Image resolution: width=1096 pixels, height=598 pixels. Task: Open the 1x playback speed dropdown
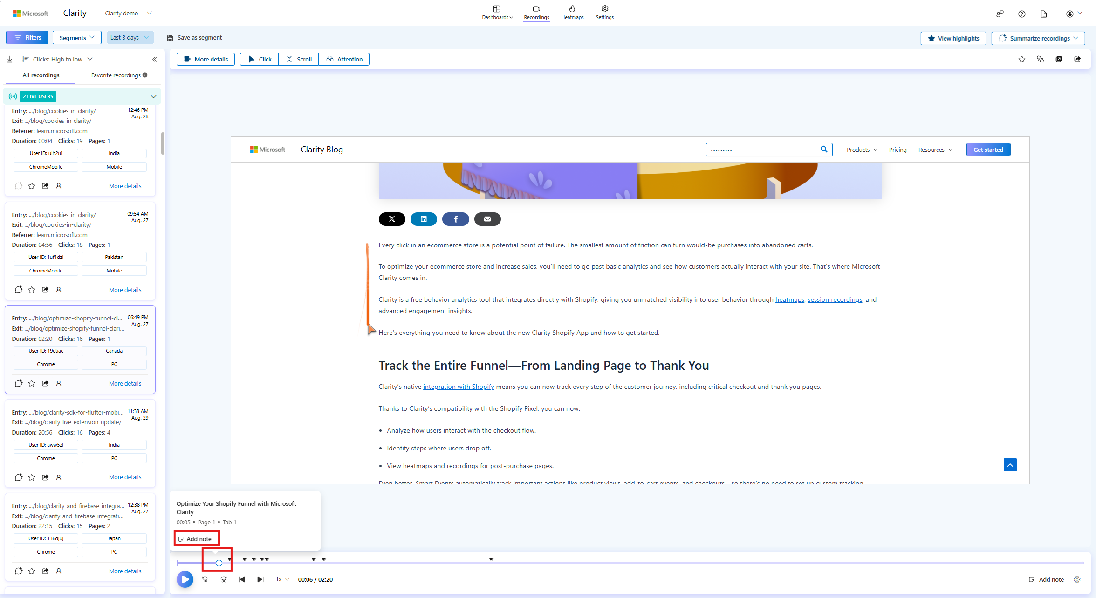point(282,579)
